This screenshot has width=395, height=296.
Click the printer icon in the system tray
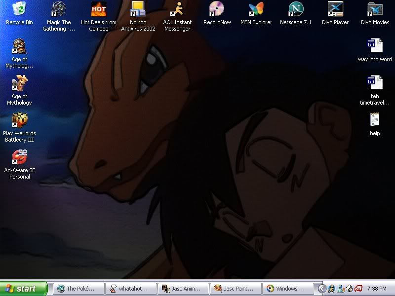pos(350,289)
